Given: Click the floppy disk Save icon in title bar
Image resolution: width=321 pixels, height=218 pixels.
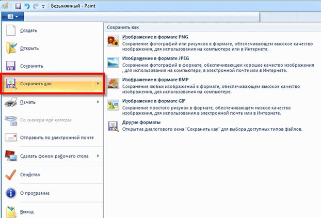Looking at the screenshot, I should tap(18, 6).
